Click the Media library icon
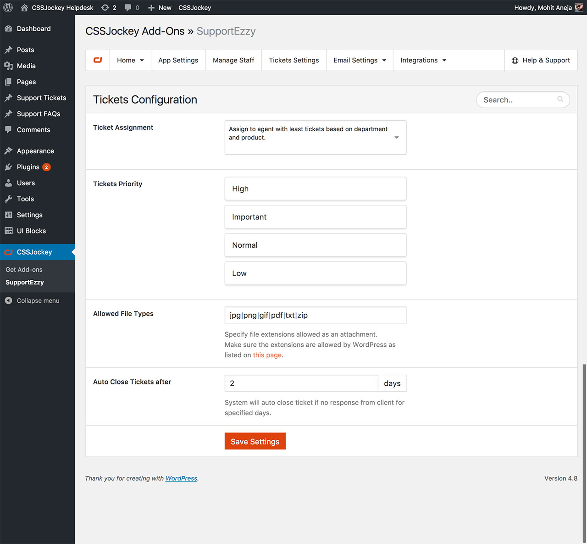The image size is (587, 544). point(8,66)
